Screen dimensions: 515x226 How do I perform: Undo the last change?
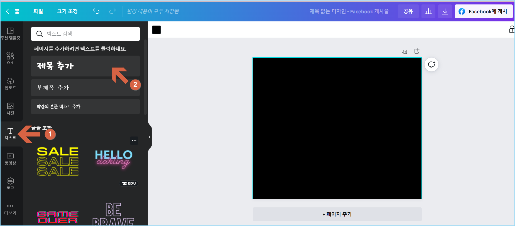point(96,11)
